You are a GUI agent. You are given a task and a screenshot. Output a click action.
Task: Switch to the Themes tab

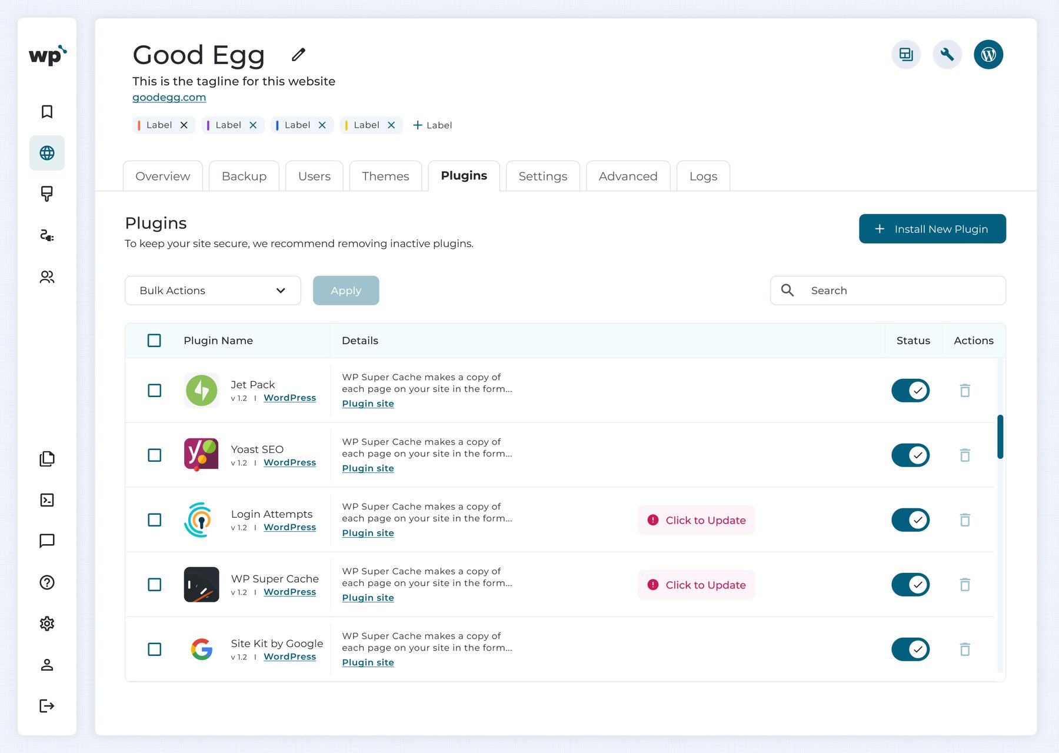click(385, 176)
